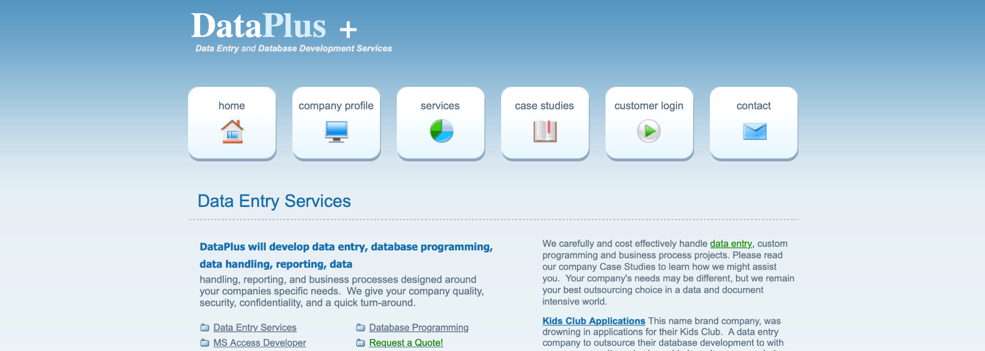The width and height of the screenshot is (985, 351).
Task: Click the envelope icon under contact
Action: [755, 131]
